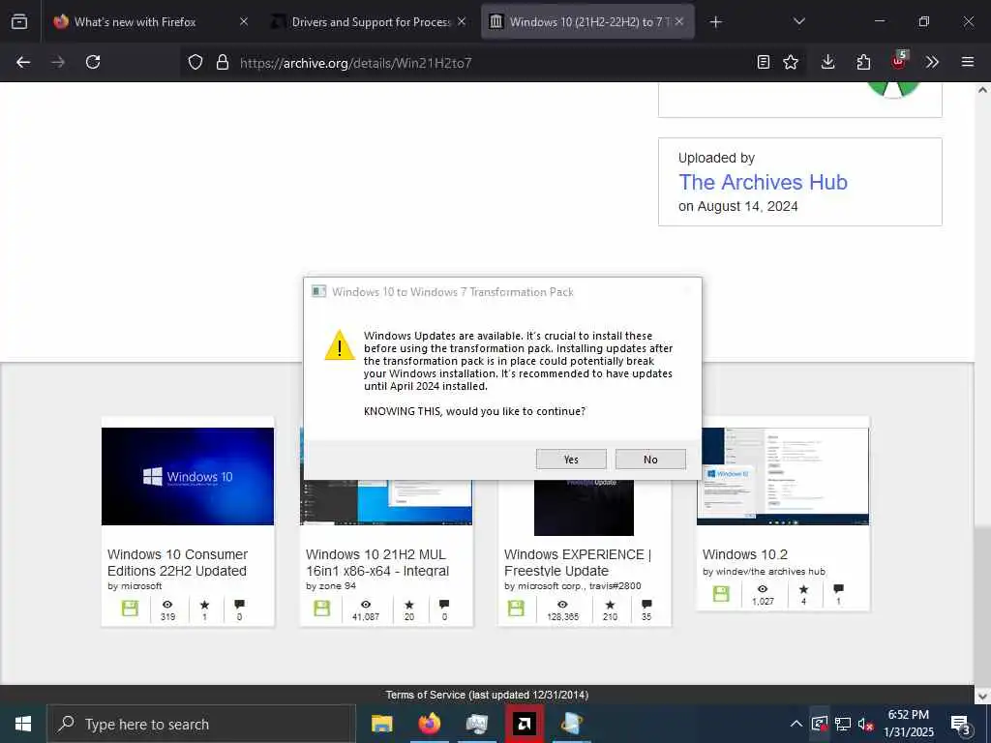
Task: Open The Archives Hub uploader link
Action: click(763, 182)
